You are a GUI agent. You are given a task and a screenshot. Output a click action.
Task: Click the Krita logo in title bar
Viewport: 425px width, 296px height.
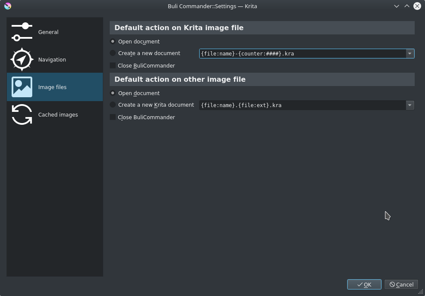point(8,6)
